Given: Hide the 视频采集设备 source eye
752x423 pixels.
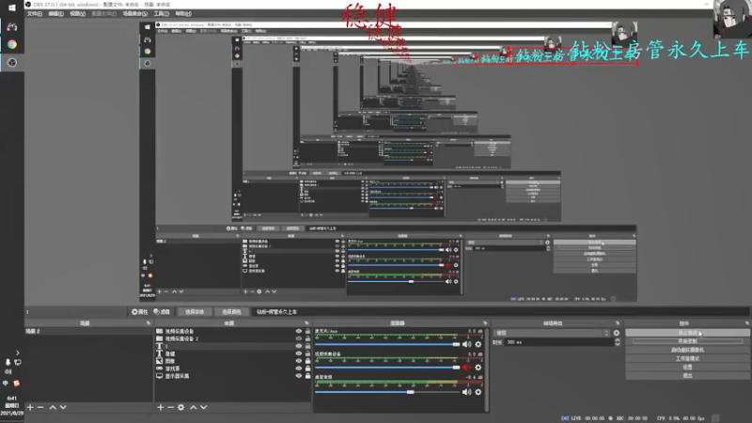Looking at the screenshot, I should [299, 332].
